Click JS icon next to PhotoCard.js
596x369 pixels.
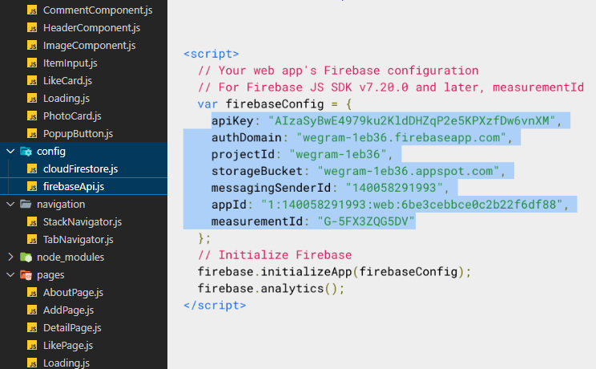pyautogui.click(x=32, y=116)
